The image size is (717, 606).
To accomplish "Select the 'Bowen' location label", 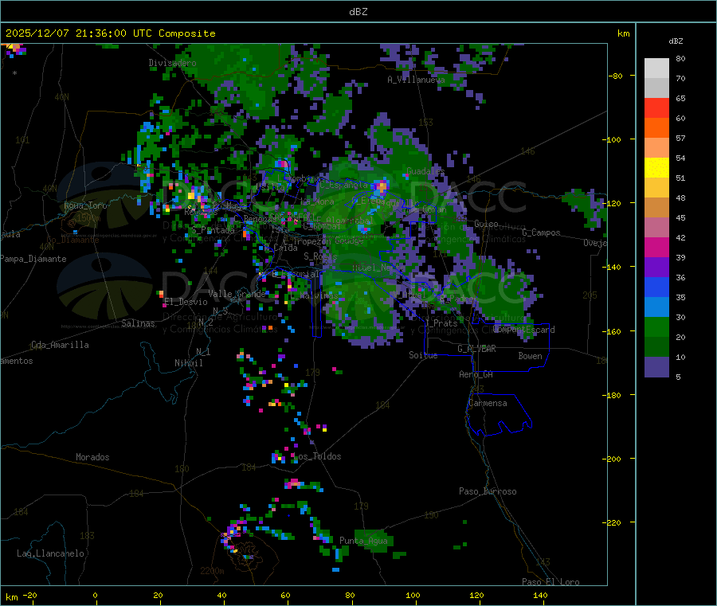I will point(530,356).
